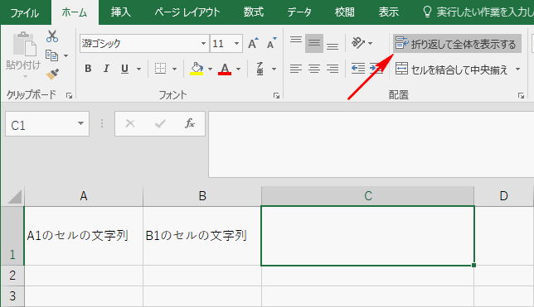
Task: Align text right
Action: click(x=333, y=69)
